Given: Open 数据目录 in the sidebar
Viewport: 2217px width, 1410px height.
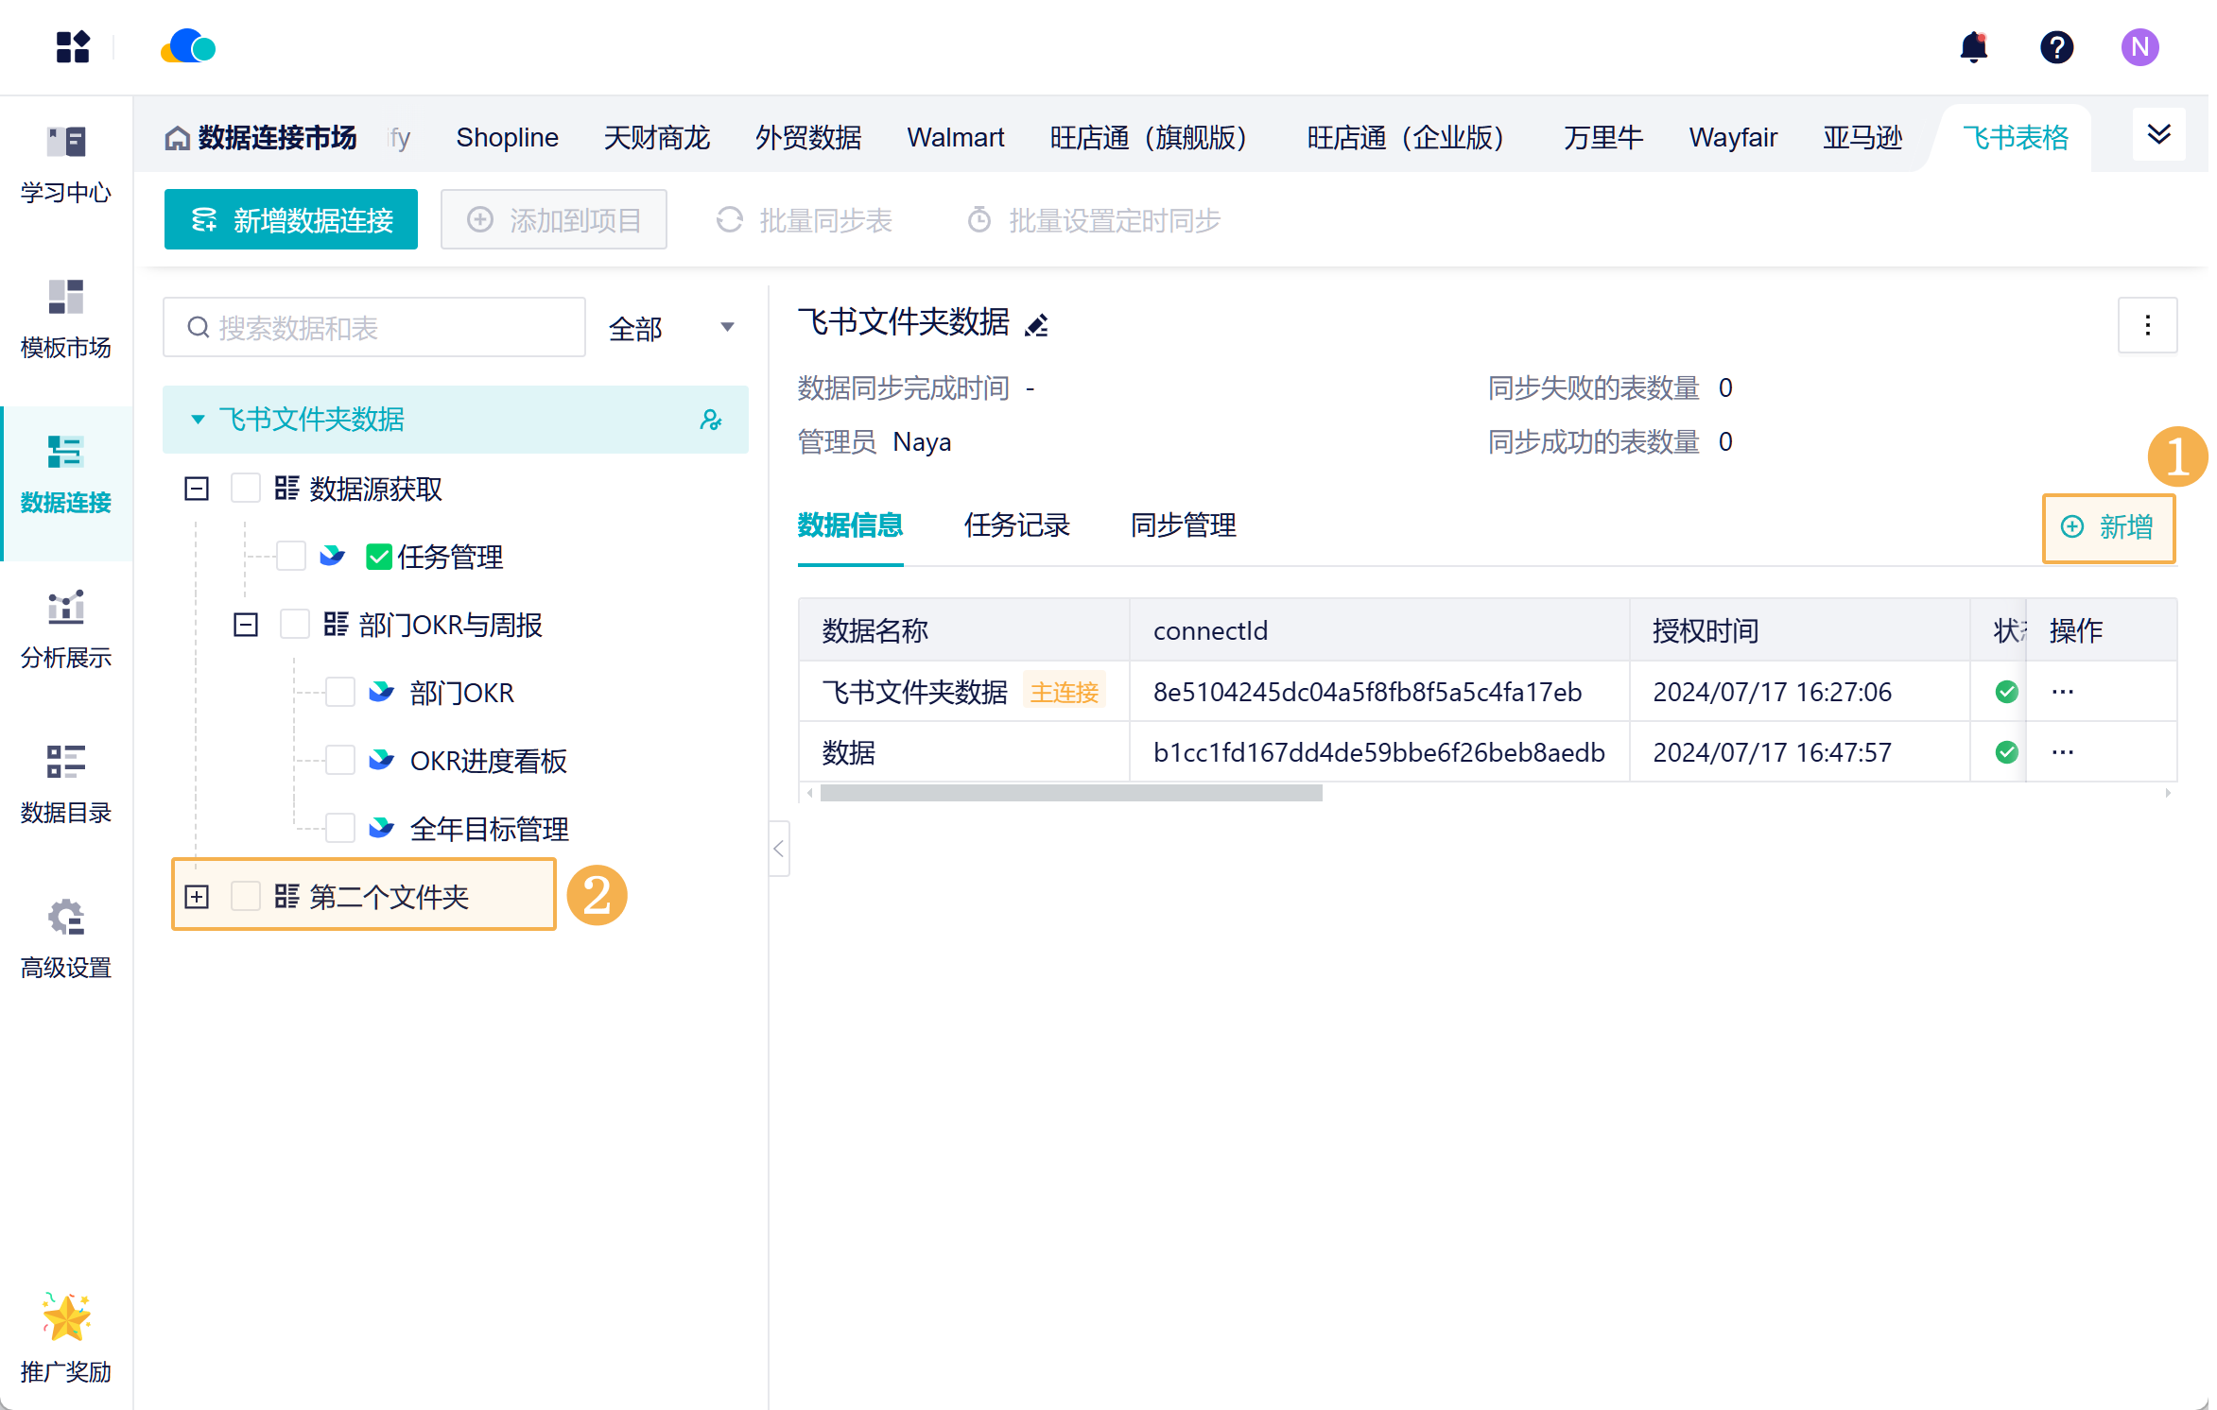Looking at the screenshot, I should 66,785.
